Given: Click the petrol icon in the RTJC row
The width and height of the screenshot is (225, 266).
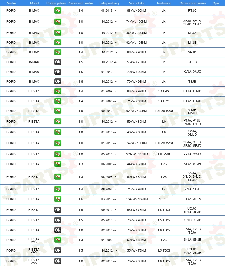Looking at the screenshot, I should tap(58, 11).
